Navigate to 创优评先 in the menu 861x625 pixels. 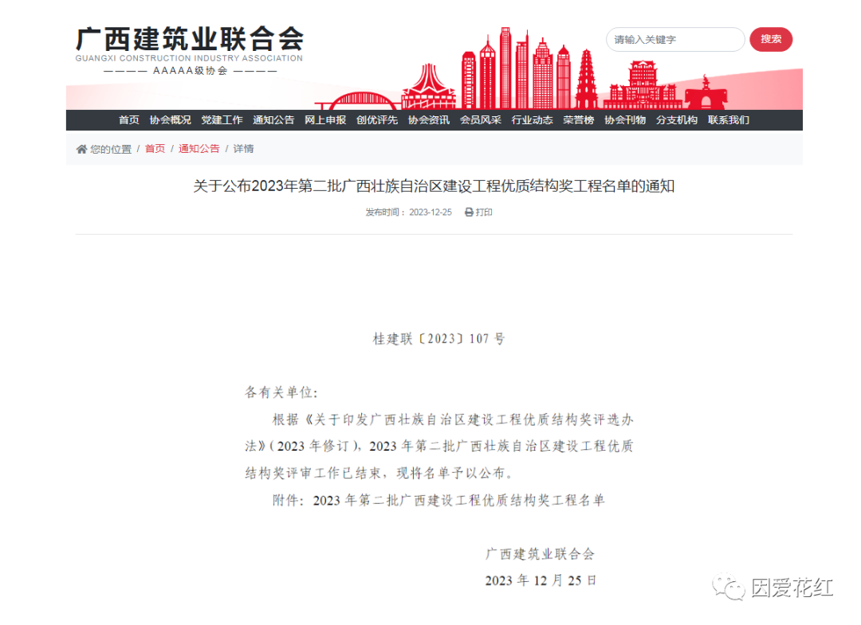(377, 120)
